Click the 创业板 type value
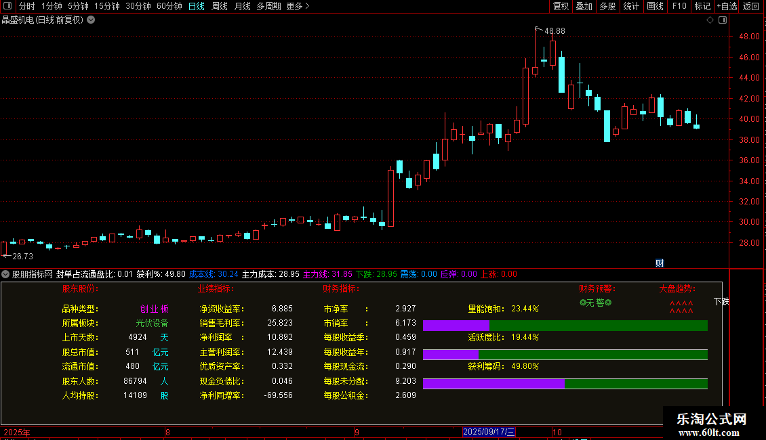This screenshot has width=766, height=440. point(155,309)
